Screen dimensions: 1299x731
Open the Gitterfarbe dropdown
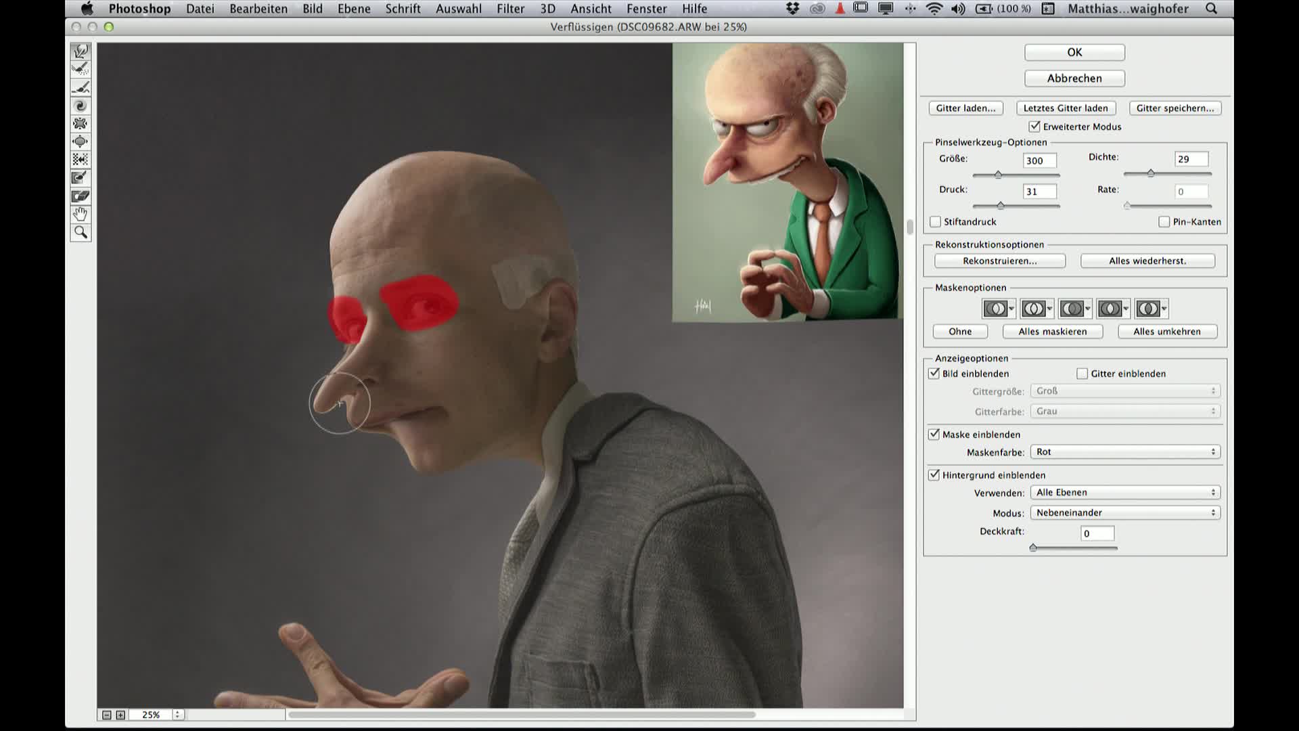[x=1125, y=411]
